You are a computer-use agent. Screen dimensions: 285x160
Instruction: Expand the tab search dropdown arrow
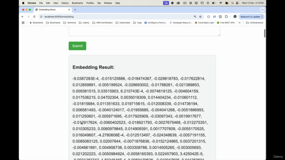pos(262,10)
